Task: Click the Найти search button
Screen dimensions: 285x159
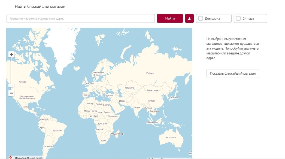Action: (170, 18)
